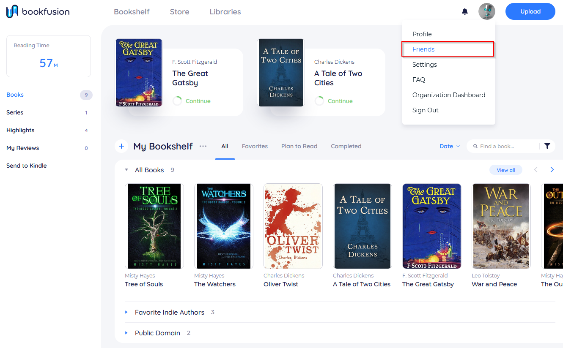Viewport: 563px width, 348px height.
Task: Switch to the All tab
Action: [x=225, y=146]
